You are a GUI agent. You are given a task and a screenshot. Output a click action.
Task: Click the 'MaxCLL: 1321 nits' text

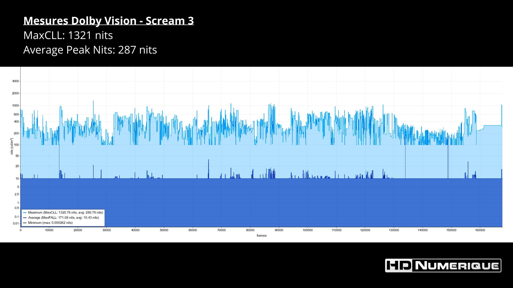point(68,35)
